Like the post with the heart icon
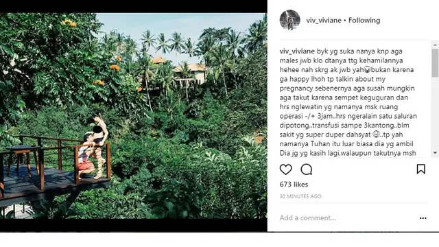Viewport: 439px width, 247px height. click(x=285, y=169)
